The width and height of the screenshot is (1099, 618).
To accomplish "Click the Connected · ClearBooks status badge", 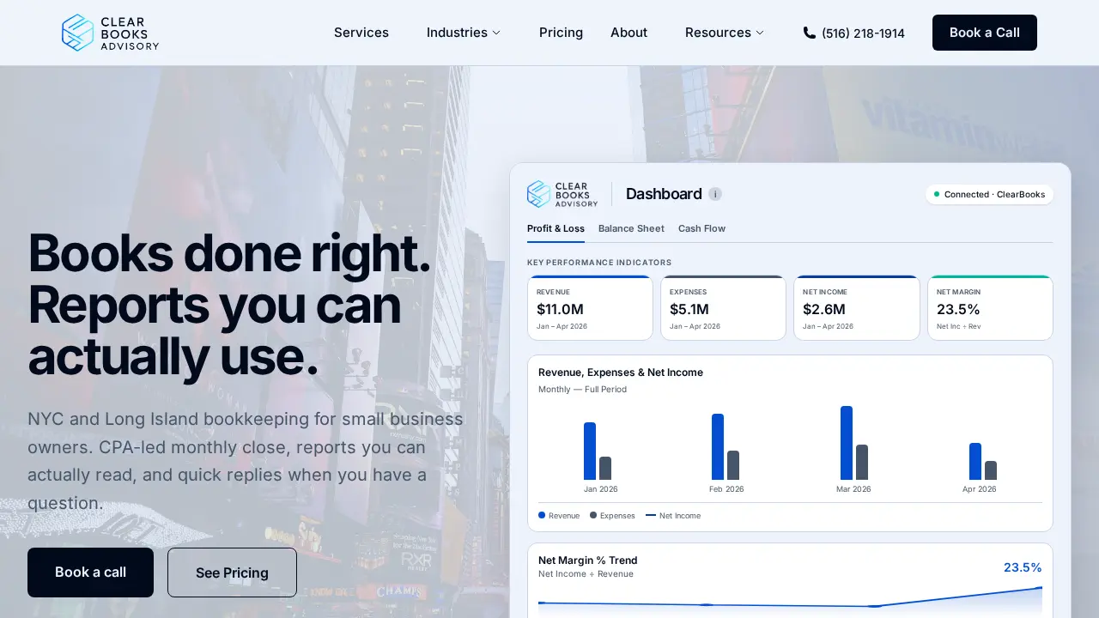I will coord(989,194).
